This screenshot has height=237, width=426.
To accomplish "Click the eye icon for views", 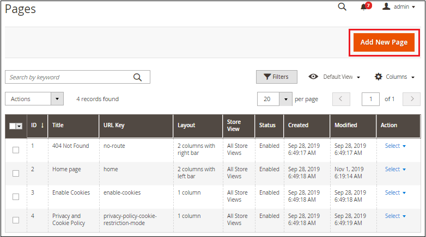I will pyautogui.click(x=313, y=77).
